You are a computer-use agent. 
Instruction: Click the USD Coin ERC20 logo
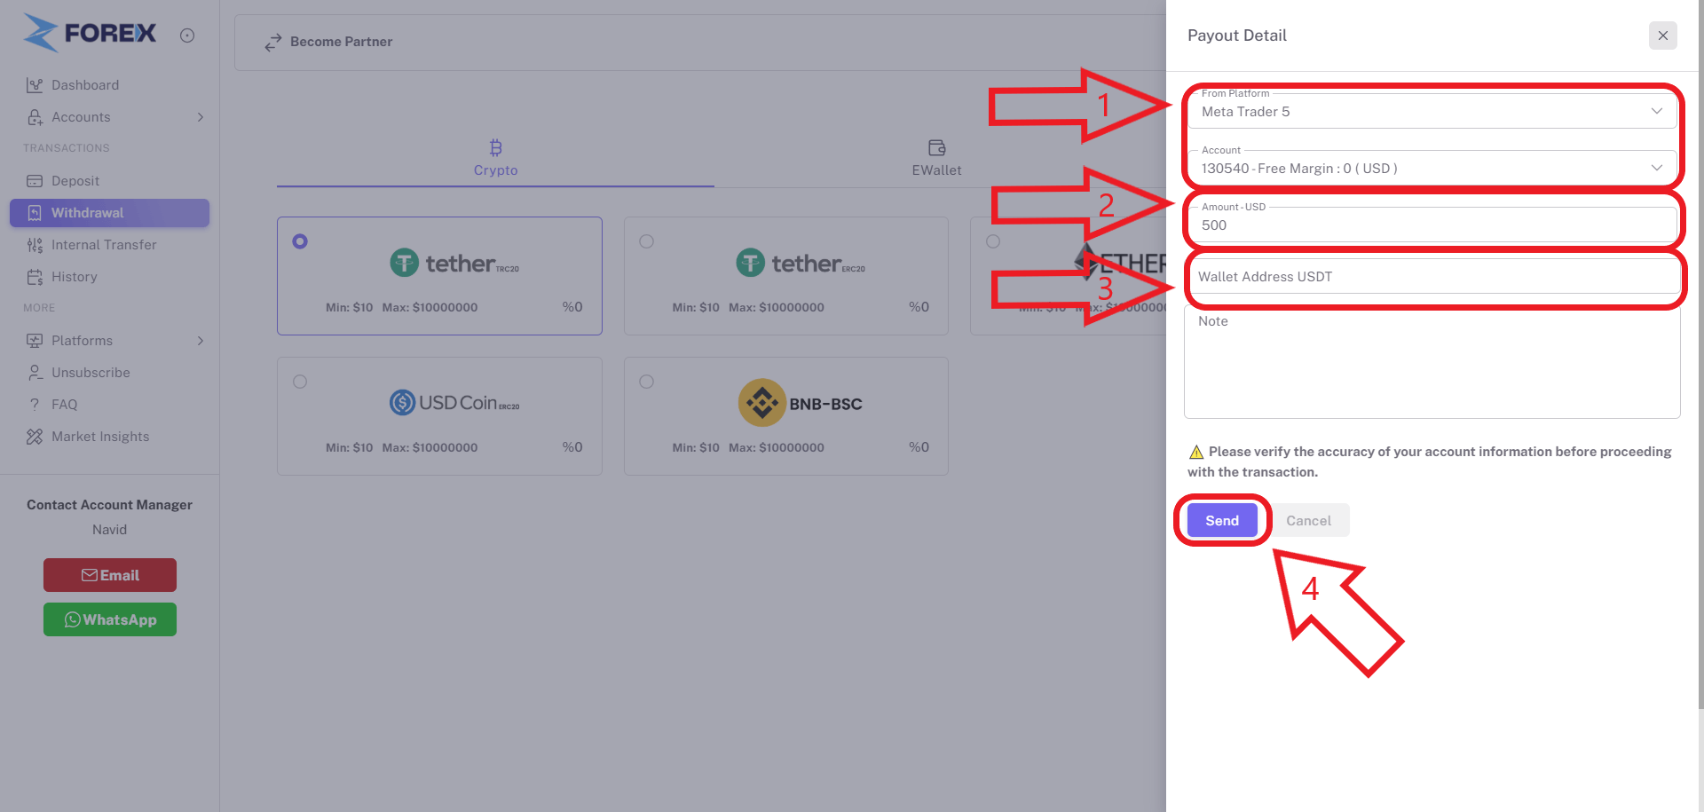(x=454, y=403)
